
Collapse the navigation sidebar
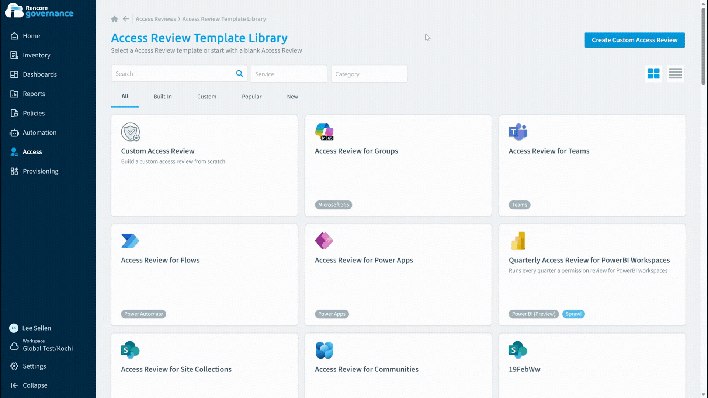pyautogui.click(x=34, y=385)
